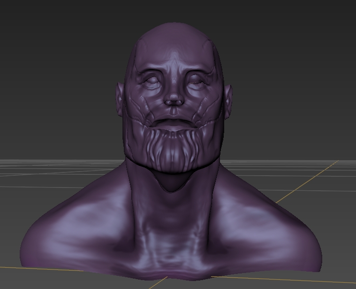Click the bald forehead of the bust
This screenshot has width=356, height=289.
pyautogui.click(x=174, y=47)
